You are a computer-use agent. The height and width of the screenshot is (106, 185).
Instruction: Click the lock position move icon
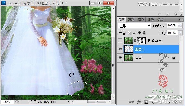pyautogui.click(x=139, y=33)
